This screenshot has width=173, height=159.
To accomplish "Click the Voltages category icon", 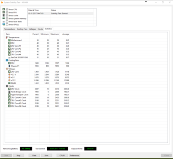I will pos(7,69).
